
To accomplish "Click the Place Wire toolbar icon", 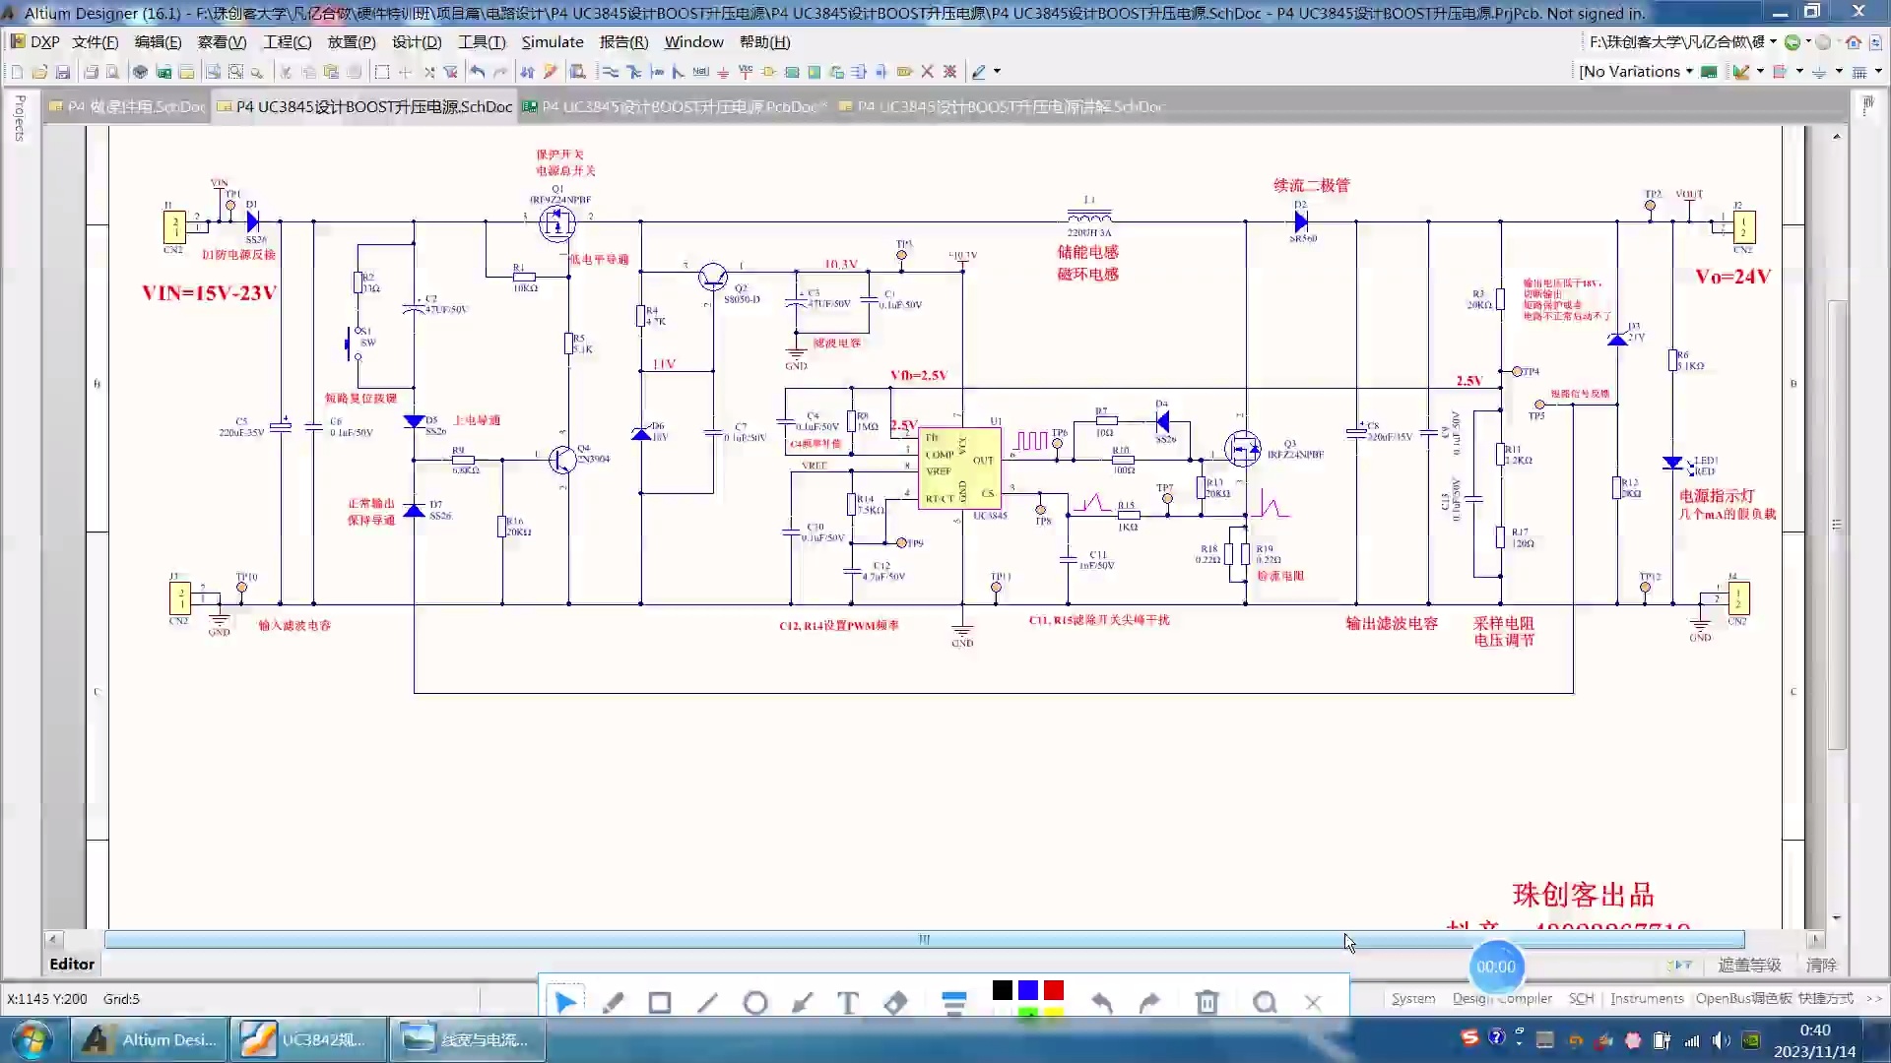I will pos(610,72).
